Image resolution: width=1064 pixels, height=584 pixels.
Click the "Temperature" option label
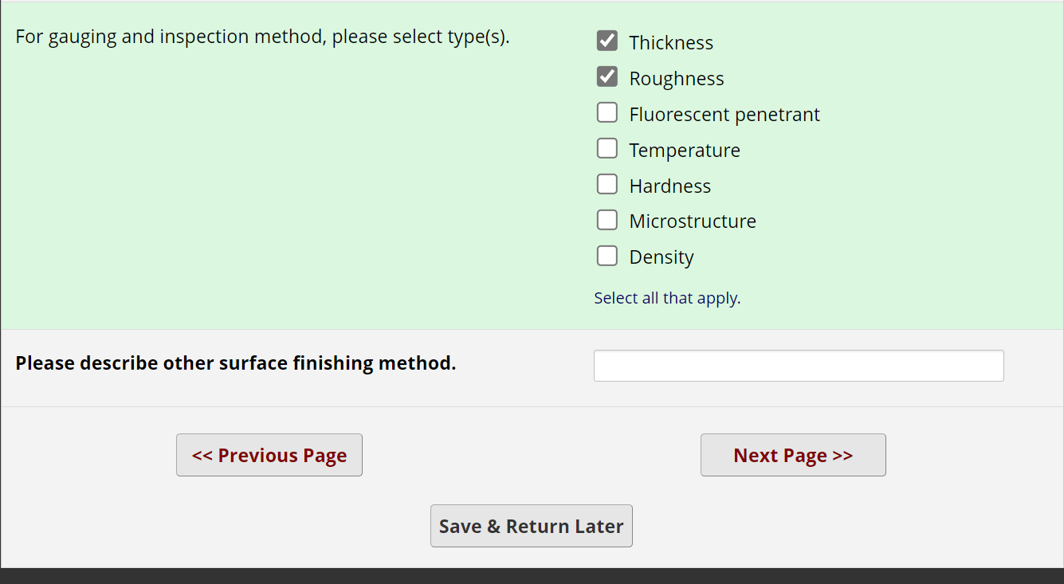click(685, 151)
